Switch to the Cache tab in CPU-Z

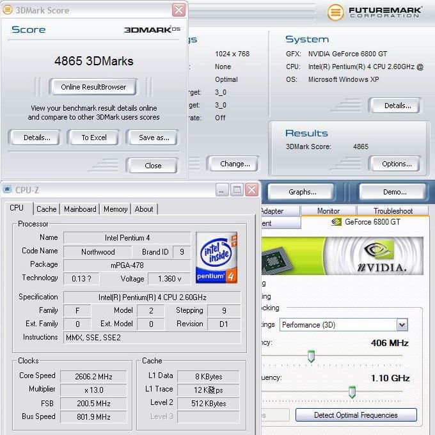(47, 209)
